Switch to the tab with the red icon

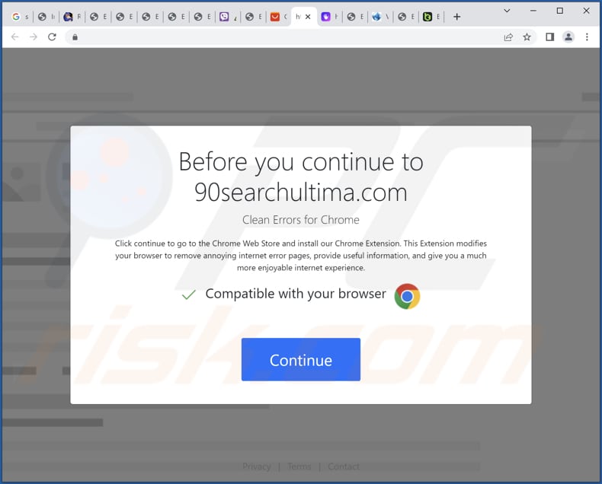point(279,17)
